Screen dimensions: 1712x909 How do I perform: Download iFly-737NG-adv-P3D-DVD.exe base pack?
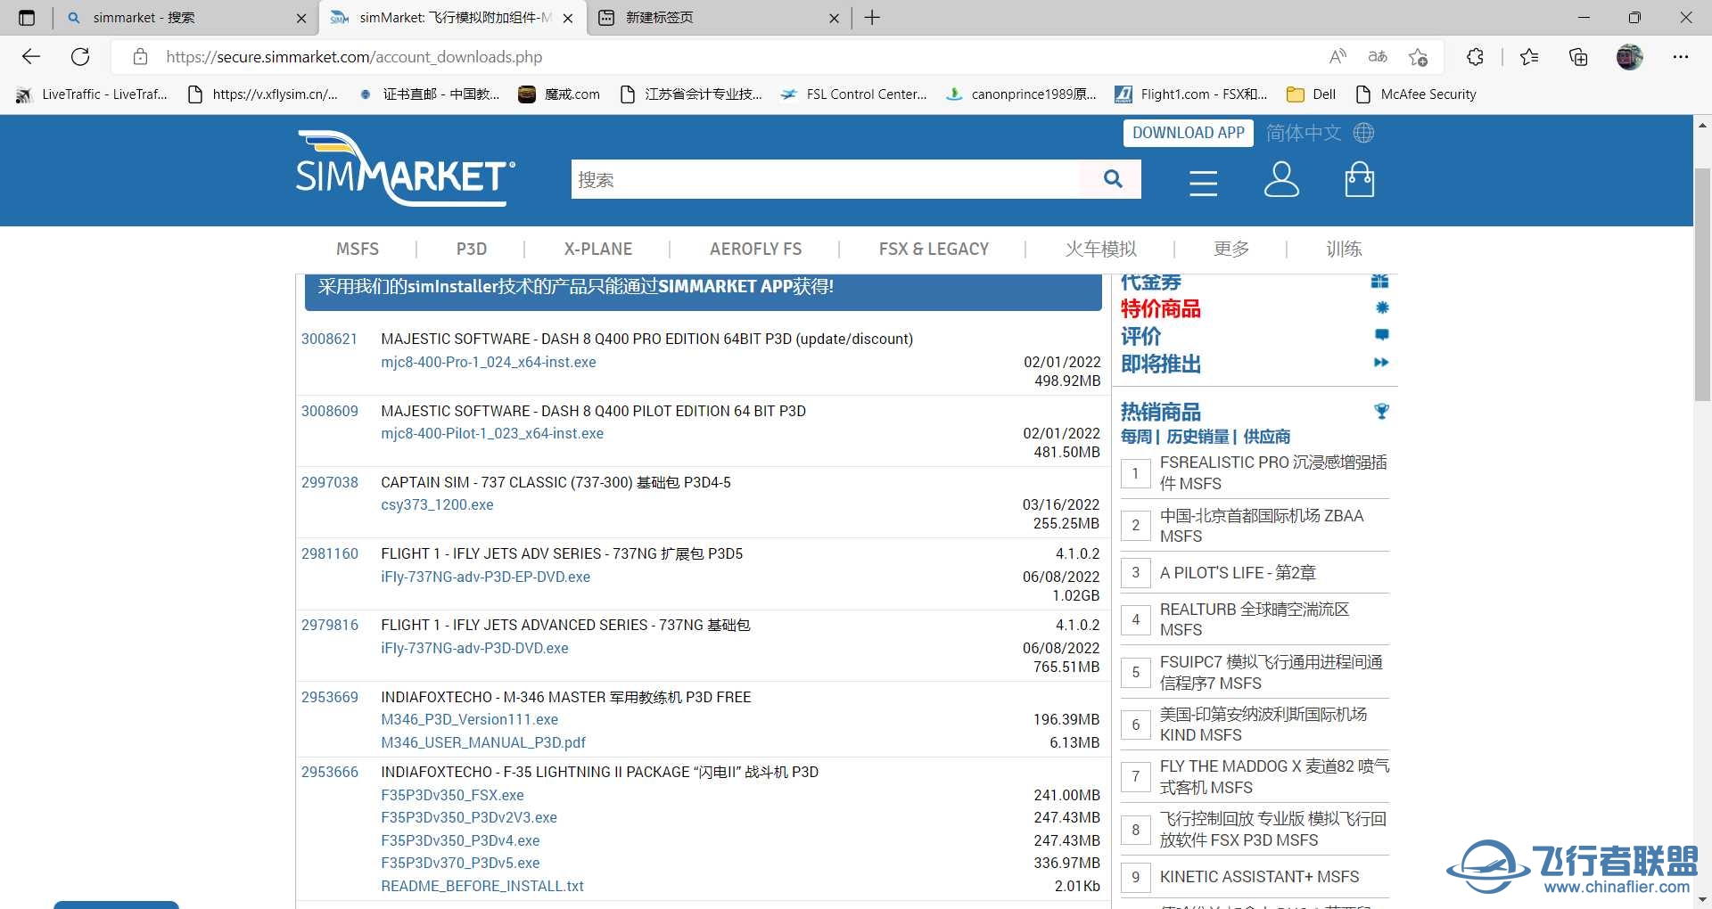pyautogui.click(x=474, y=648)
